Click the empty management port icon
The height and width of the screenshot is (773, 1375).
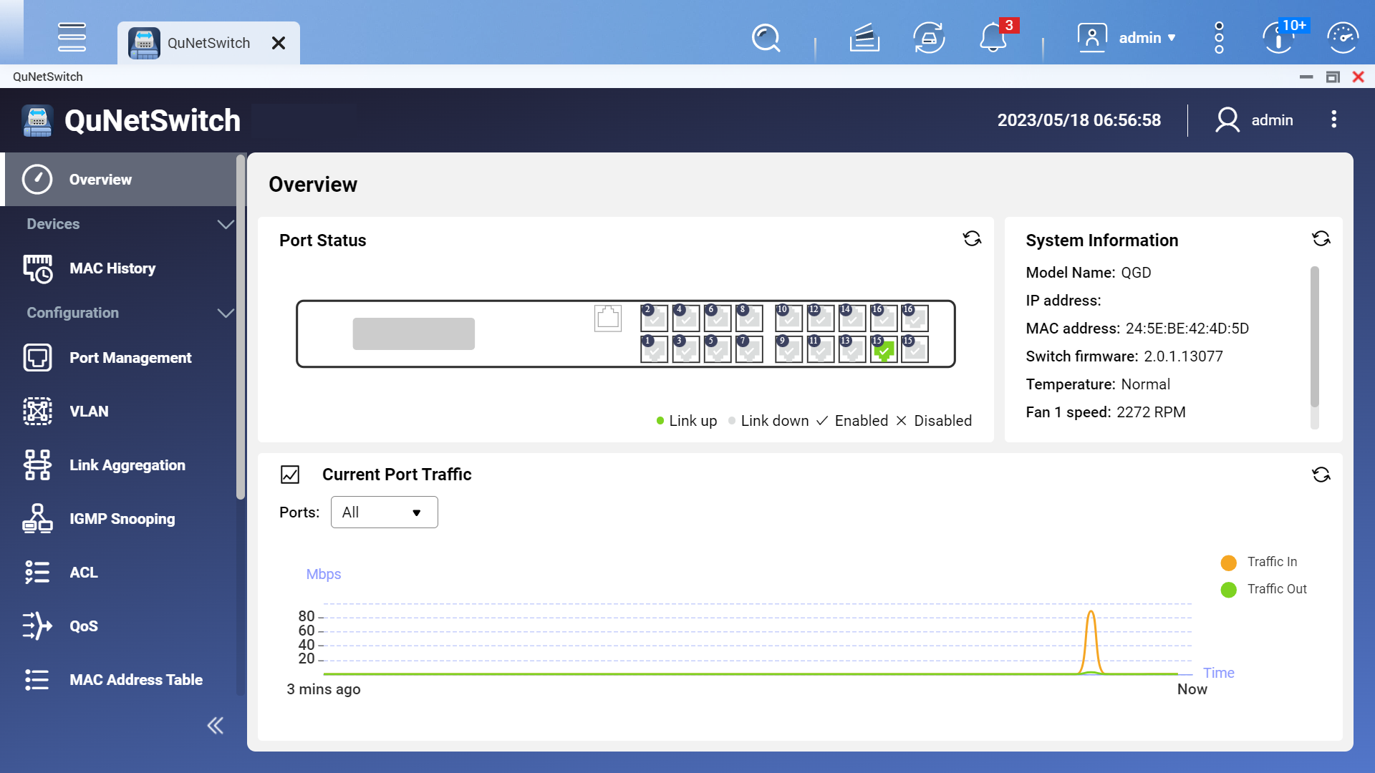(608, 318)
